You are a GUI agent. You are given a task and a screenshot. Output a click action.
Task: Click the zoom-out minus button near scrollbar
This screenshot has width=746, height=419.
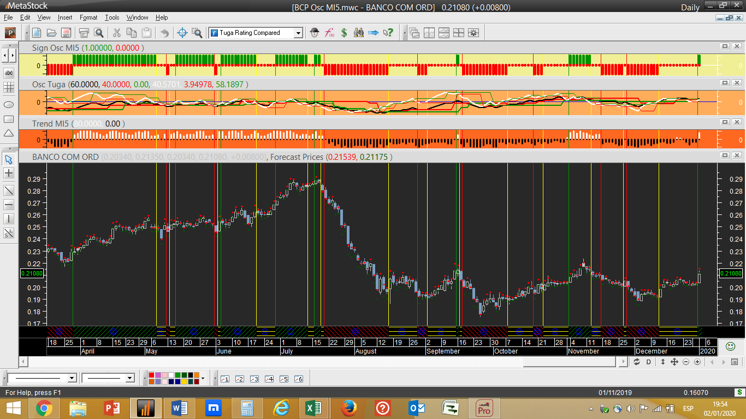coord(686,362)
